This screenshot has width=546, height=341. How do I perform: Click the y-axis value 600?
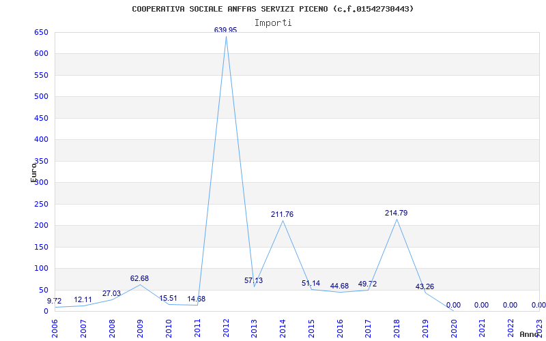[41, 54]
